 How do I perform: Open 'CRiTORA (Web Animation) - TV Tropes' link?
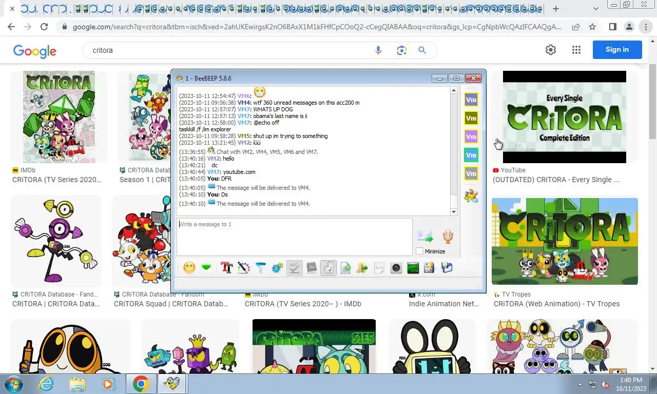[x=556, y=304]
